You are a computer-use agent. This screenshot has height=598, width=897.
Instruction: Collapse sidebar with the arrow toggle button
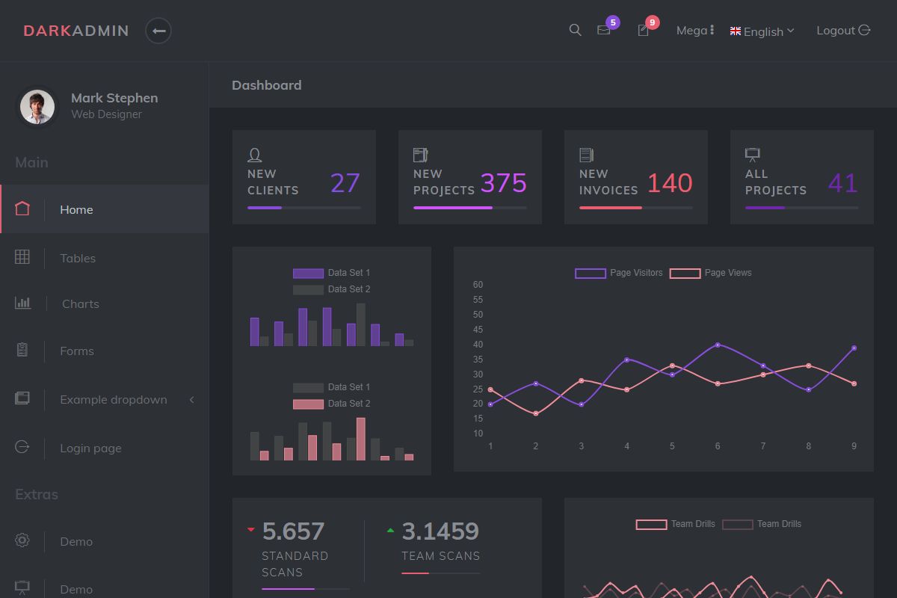point(158,31)
